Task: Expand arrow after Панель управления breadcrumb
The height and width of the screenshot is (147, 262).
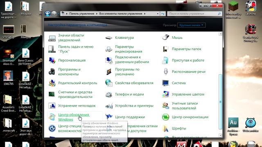Action: click(97, 13)
